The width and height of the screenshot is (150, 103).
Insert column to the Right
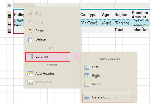[x=109, y=76]
